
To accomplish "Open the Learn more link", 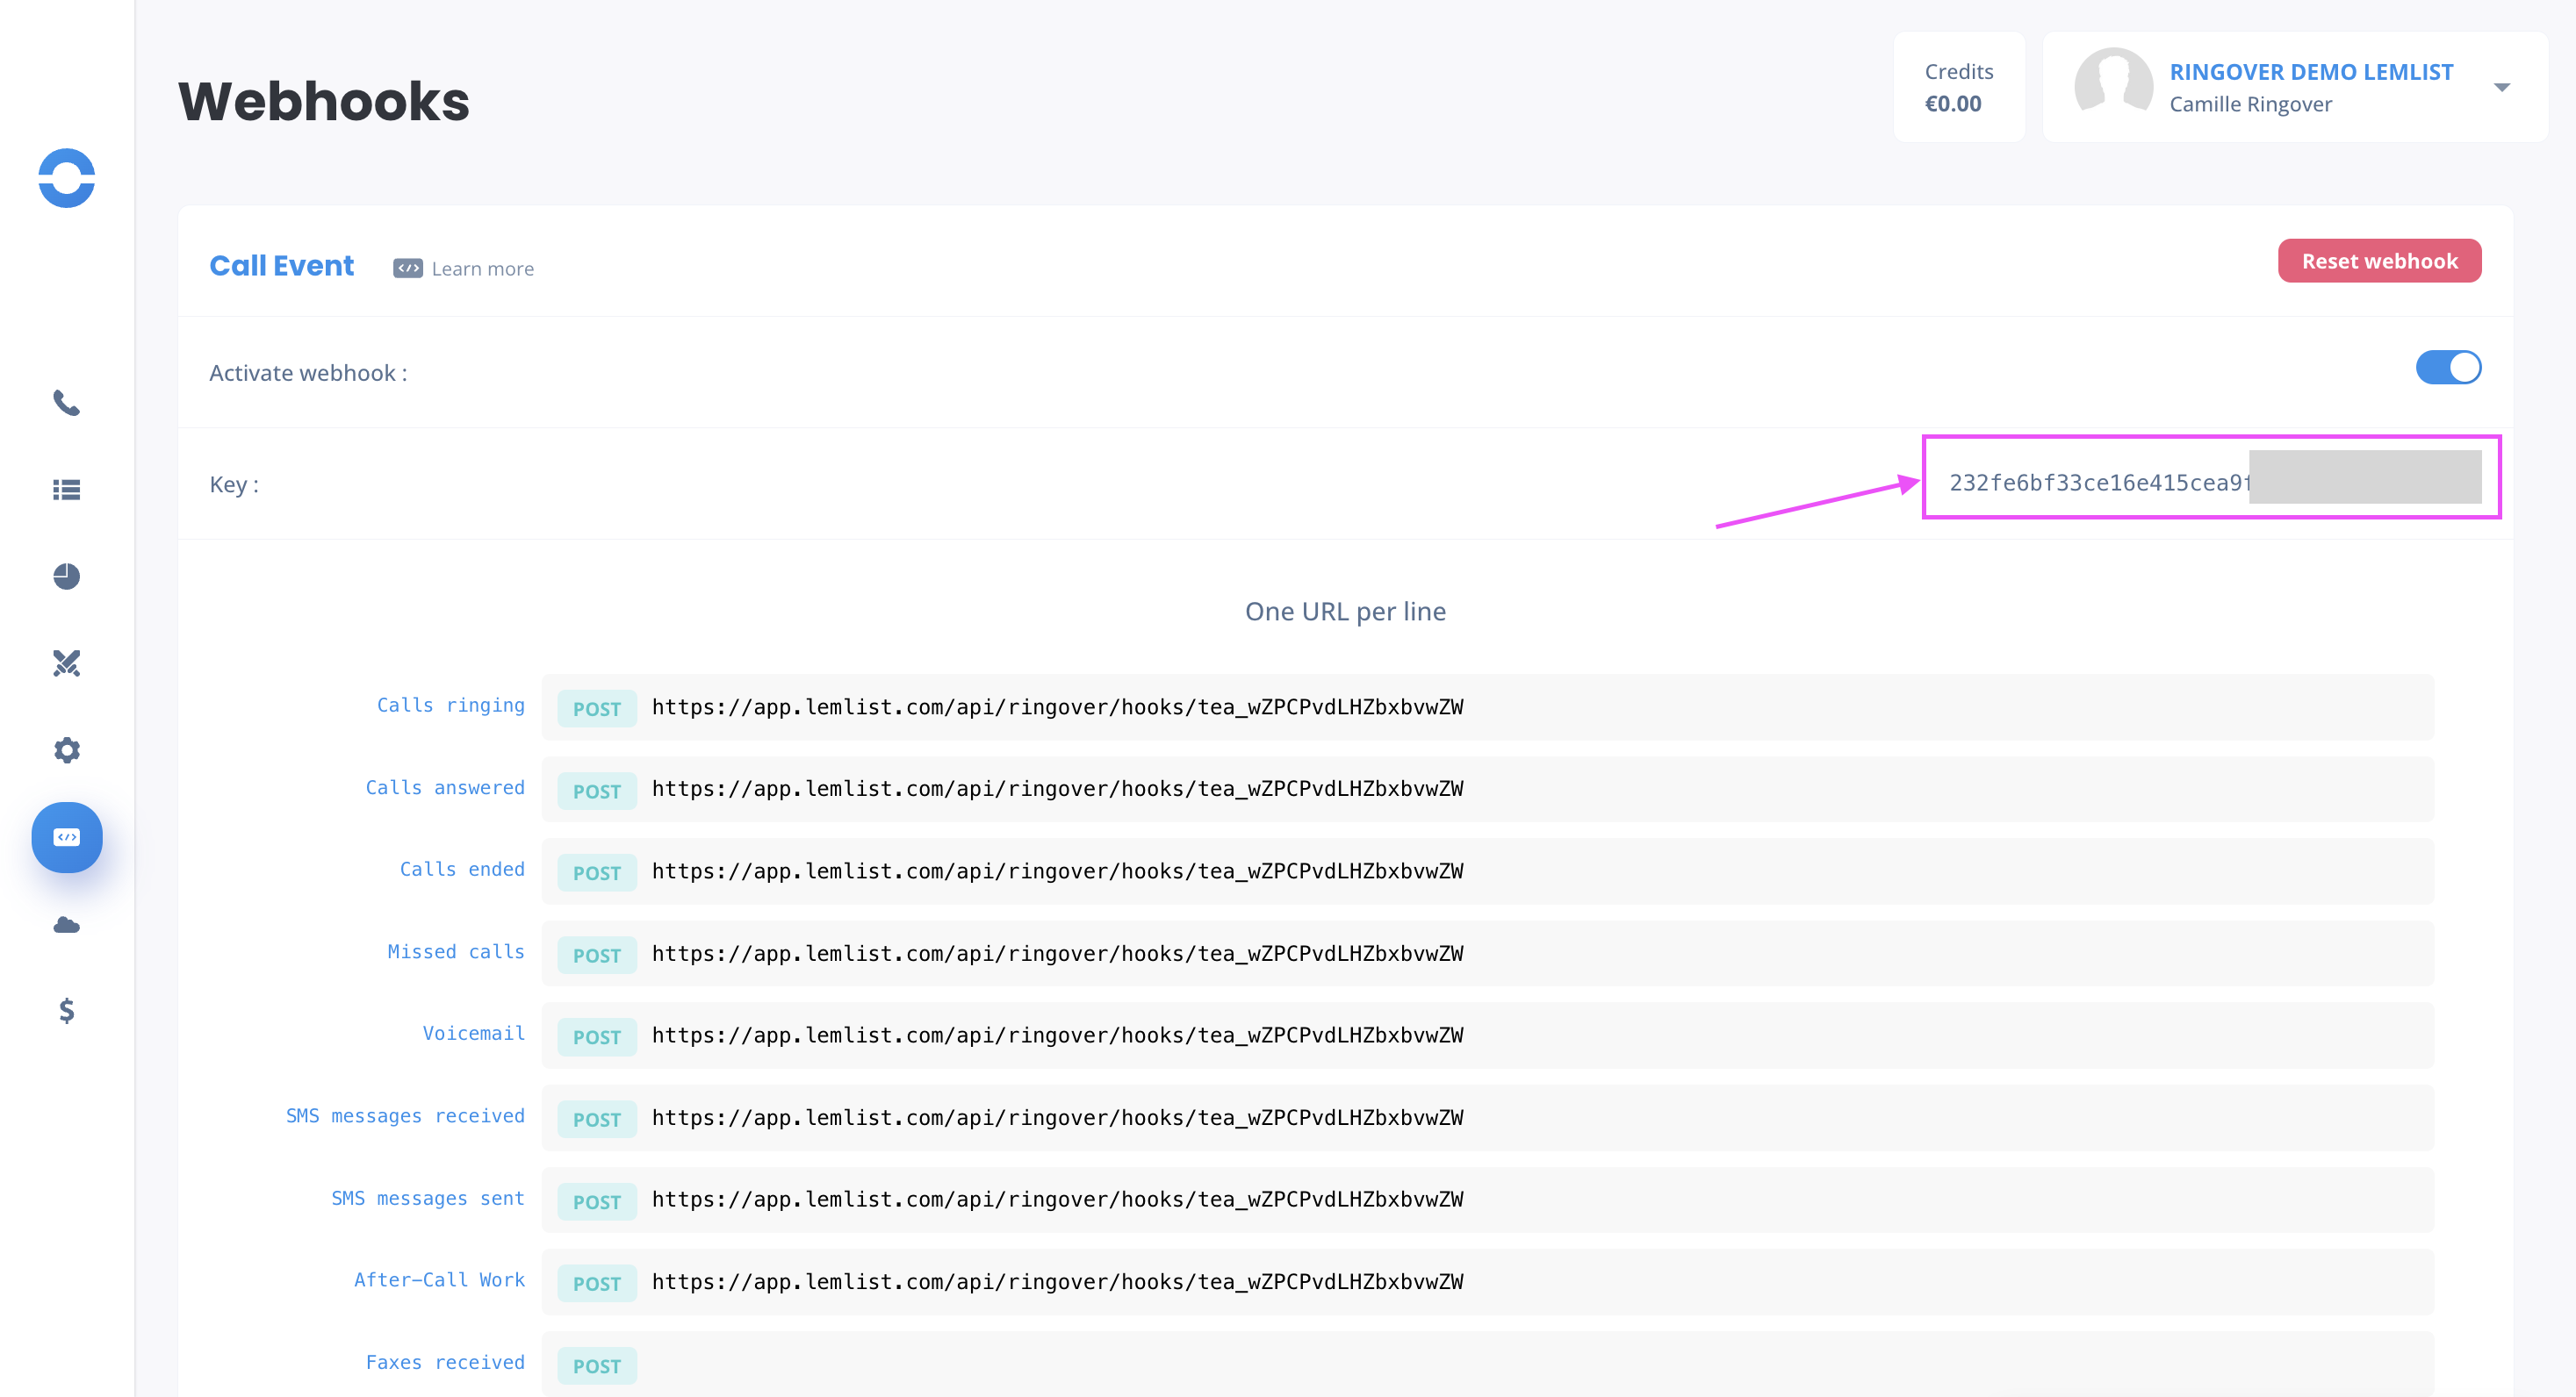I will coord(483,269).
